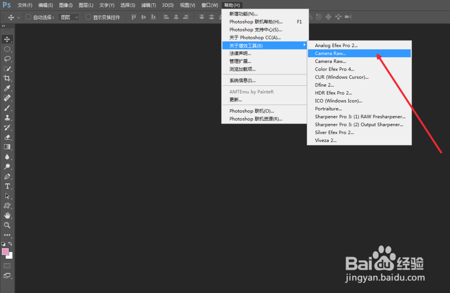Screen dimensions: 450x293
Task: Open the Move tool preset picker arrow
Action: click(18, 18)
